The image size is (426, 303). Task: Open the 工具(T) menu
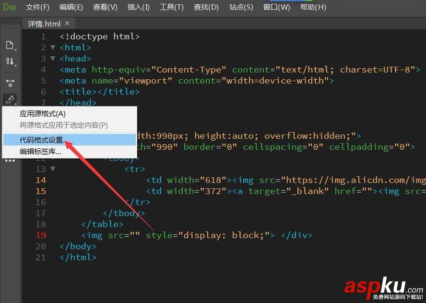coord(171,7)
